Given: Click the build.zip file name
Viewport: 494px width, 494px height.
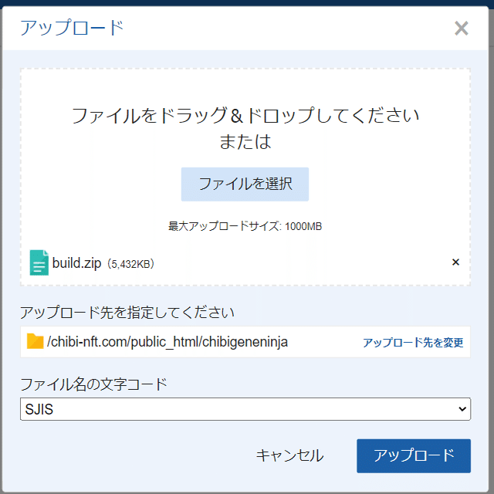Looking at the screenshot, I should [76, 262].
